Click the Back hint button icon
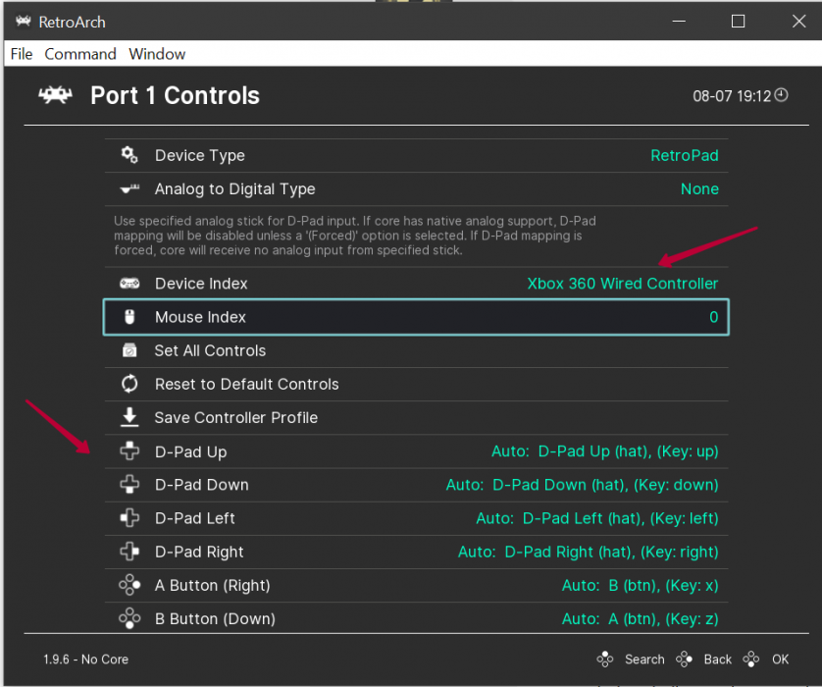Image resolution: width=822 pixels, height=687 pixels. tap(684, 660)
